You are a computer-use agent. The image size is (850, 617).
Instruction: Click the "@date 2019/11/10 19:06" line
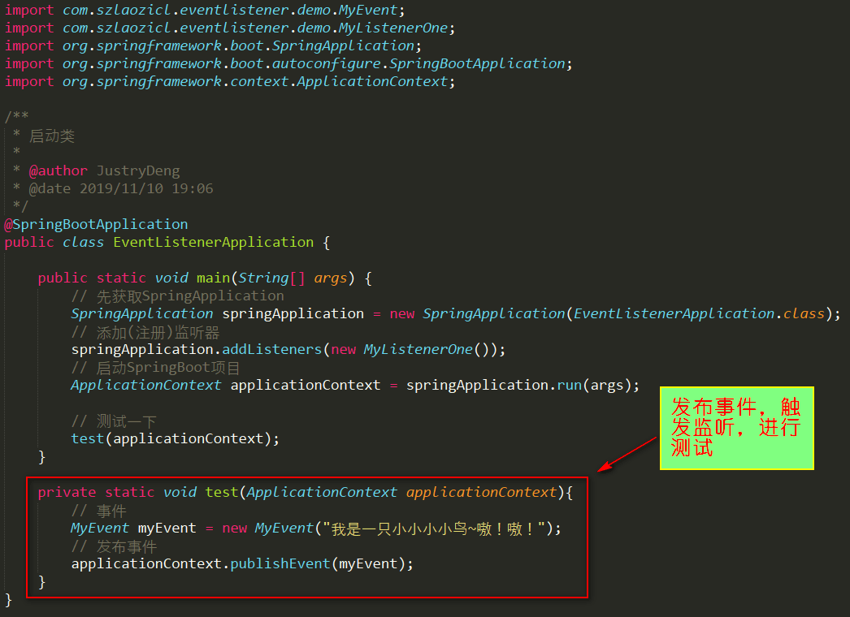tap(121, 188)
